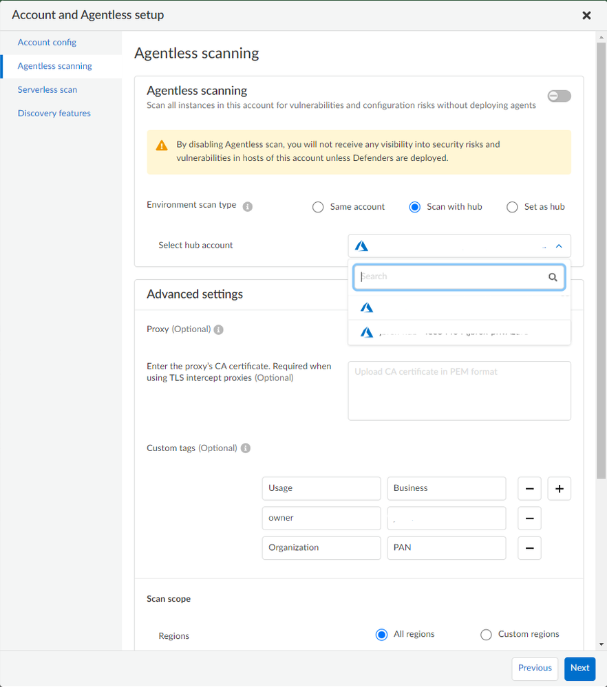Viewport: 607px width, 687px height.
Task: Click the info icon next to Environment scan type
Action: (248, 206)
